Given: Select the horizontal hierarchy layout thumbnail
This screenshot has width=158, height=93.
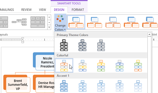Looking at the screenshot, I should (x=19, y=22).
